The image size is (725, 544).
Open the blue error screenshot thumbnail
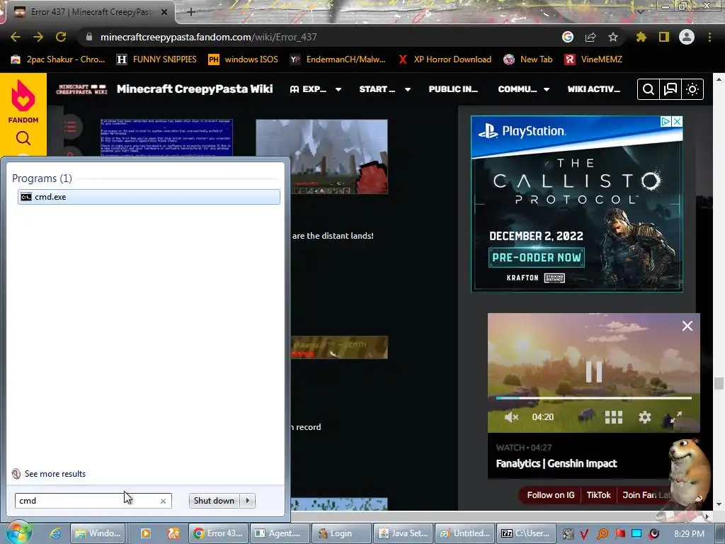pos(166,137)
